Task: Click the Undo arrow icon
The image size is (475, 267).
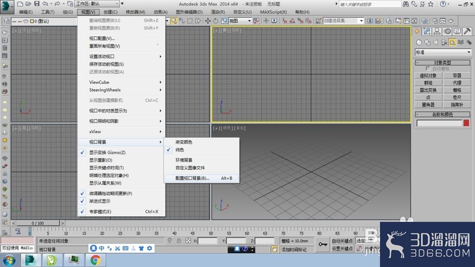Action: click(45, 4)
